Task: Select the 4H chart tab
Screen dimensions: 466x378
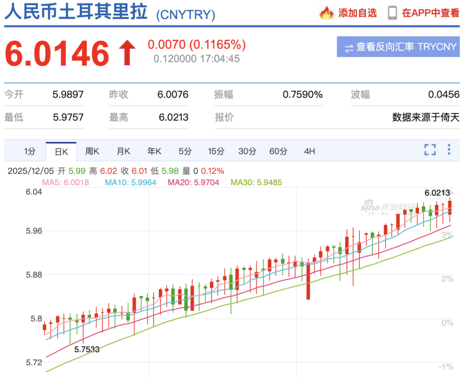Action: click(309, 152)
